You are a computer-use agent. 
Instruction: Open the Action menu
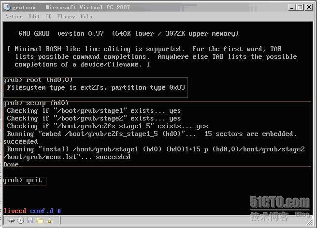tap(14, 17)
